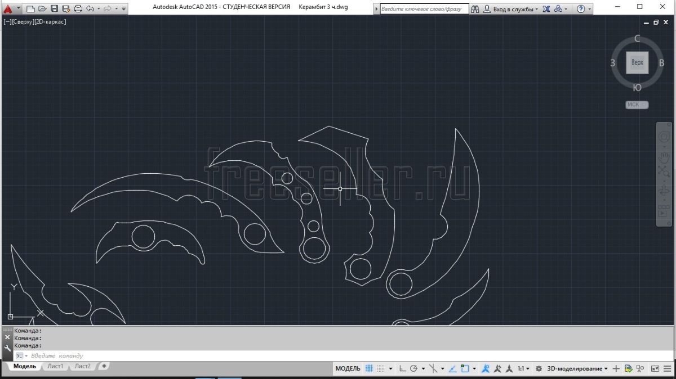This screenshot has width=676, height=379.
Task: Switch to the Лист2 layout tab
Action: (x=82, y=367)
